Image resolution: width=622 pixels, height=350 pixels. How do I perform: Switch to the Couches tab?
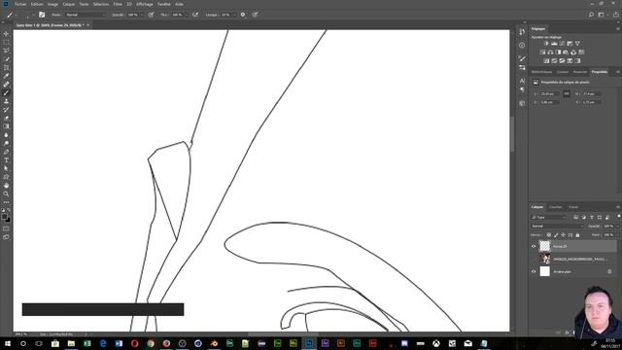coord(555,207)
